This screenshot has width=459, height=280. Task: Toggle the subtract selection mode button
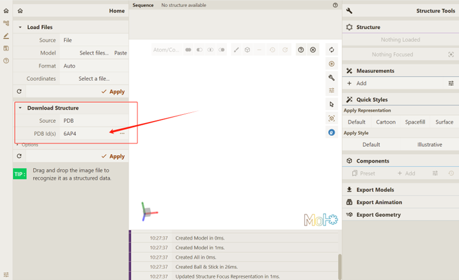[x=199, y=50]
